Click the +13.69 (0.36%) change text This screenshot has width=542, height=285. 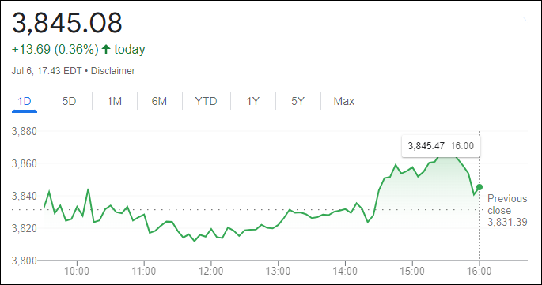pyautogui.click(x=55, y=49)
